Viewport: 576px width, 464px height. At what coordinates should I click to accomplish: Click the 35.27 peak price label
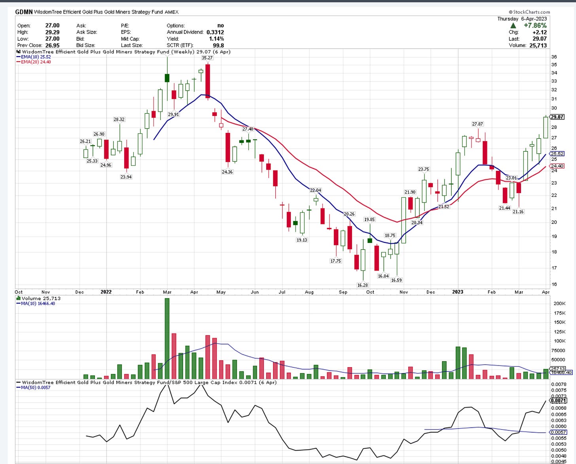[207, 58]
